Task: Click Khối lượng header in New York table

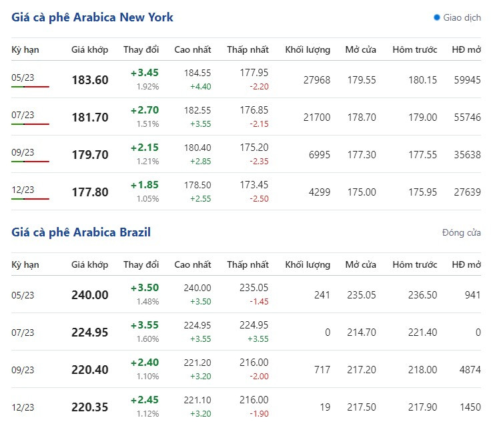Action: click(308, 50)
